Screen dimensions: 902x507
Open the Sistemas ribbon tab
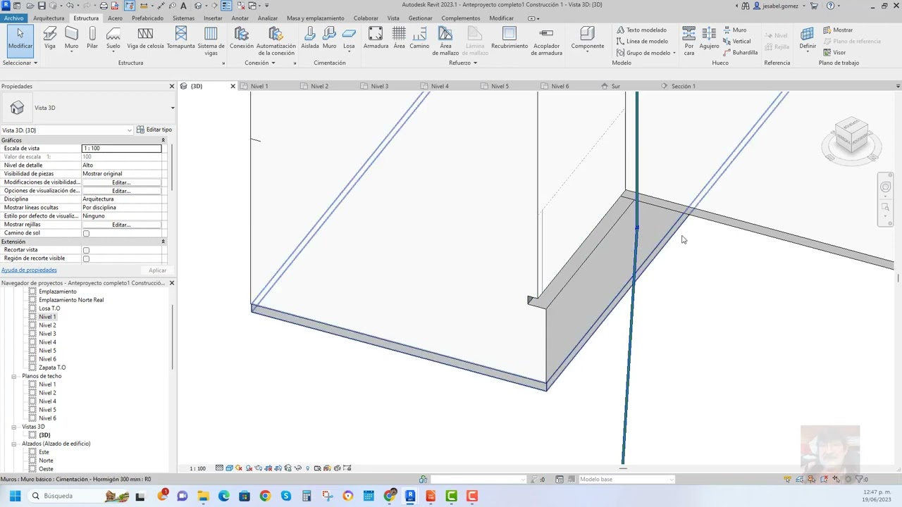pos(183,18)
